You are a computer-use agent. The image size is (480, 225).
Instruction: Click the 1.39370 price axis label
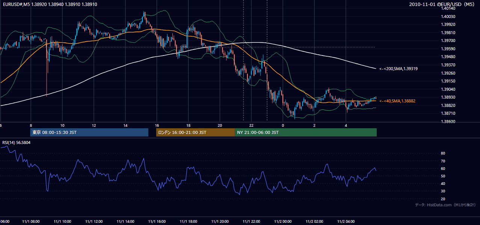pos(449,65)
